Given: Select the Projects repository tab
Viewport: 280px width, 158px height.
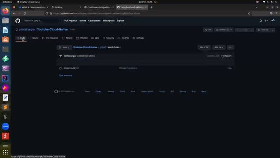Looking at the screenshot, I should pyautogui.click(x=82, y=38).
